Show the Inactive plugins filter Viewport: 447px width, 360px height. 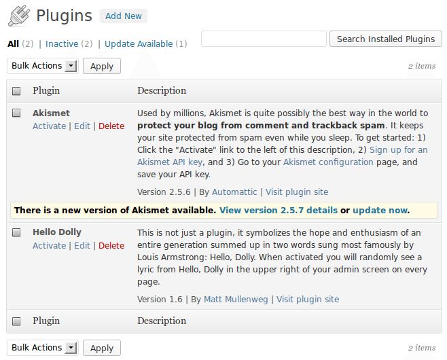[x=61, y=44]
